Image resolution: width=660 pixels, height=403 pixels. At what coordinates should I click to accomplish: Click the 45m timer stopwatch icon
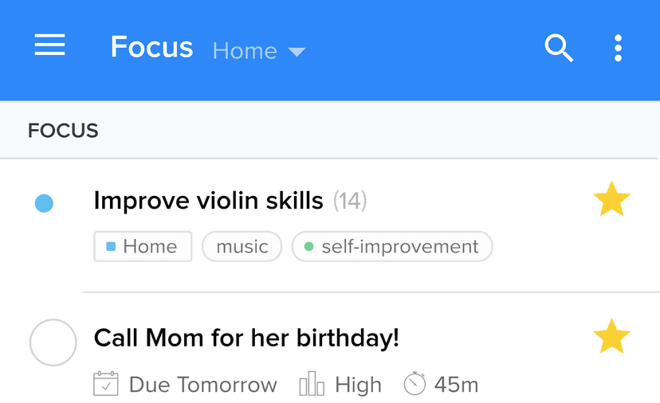414,384
